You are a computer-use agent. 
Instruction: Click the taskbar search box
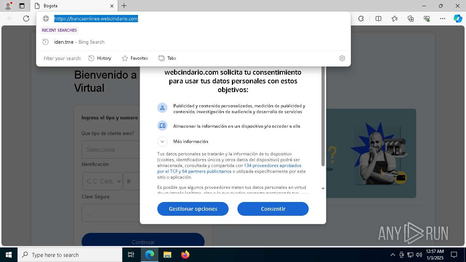click(x=70, y=255)
